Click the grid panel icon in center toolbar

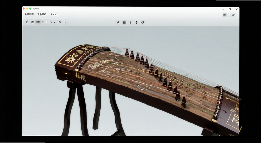pyautogui.click(x=124, y=22)
